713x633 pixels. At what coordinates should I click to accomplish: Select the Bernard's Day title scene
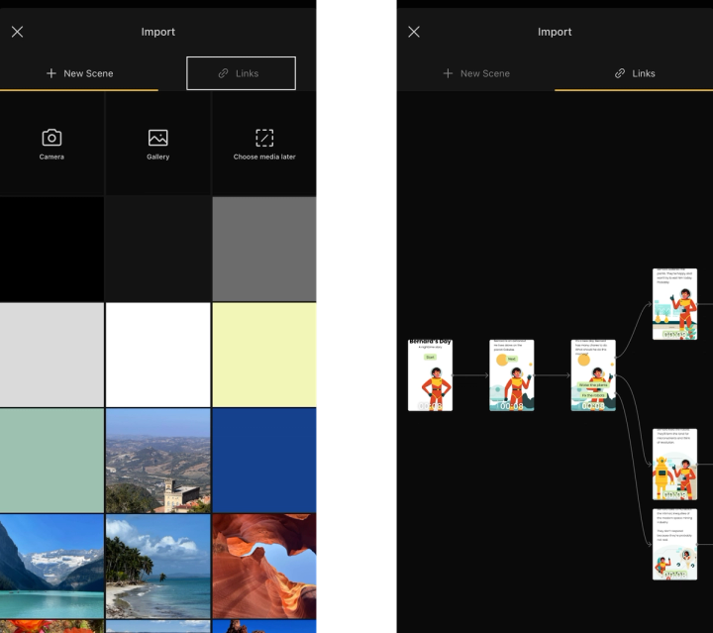430,375
